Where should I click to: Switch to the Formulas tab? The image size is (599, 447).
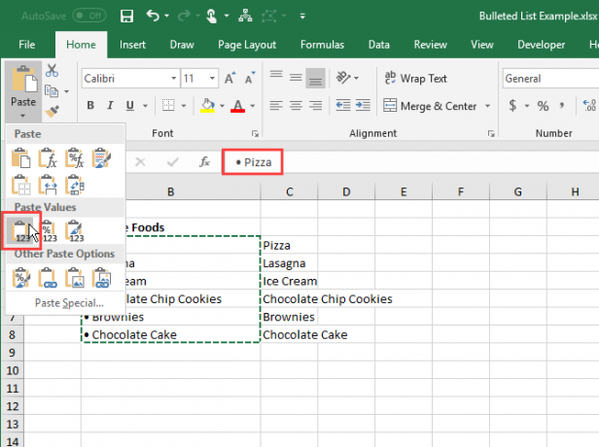click(x=322, y=45)
